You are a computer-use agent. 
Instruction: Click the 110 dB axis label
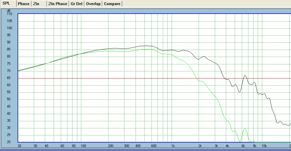(9, 14)
